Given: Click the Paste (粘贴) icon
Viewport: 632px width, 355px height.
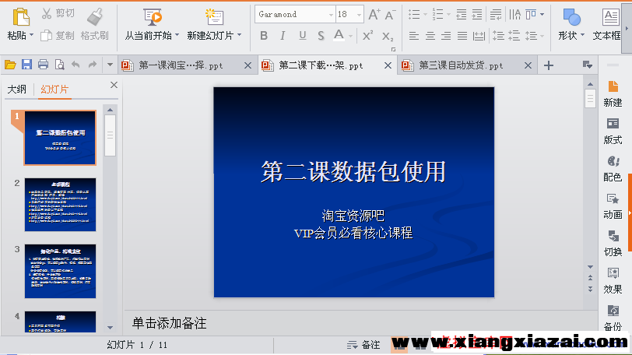Looking at the screenshot, I should tap(20, 17).
